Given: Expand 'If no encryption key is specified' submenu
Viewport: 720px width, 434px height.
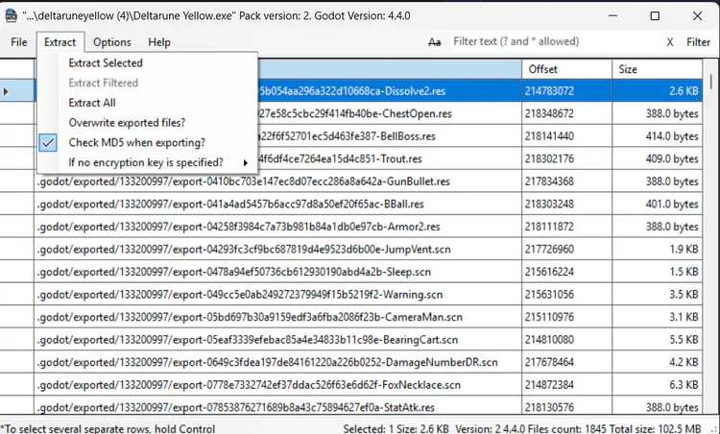Looking at the screenshot, I should click(147, 162).
